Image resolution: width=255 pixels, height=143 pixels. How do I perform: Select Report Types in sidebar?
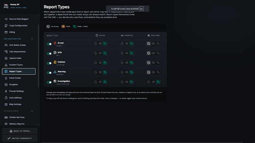19,71
